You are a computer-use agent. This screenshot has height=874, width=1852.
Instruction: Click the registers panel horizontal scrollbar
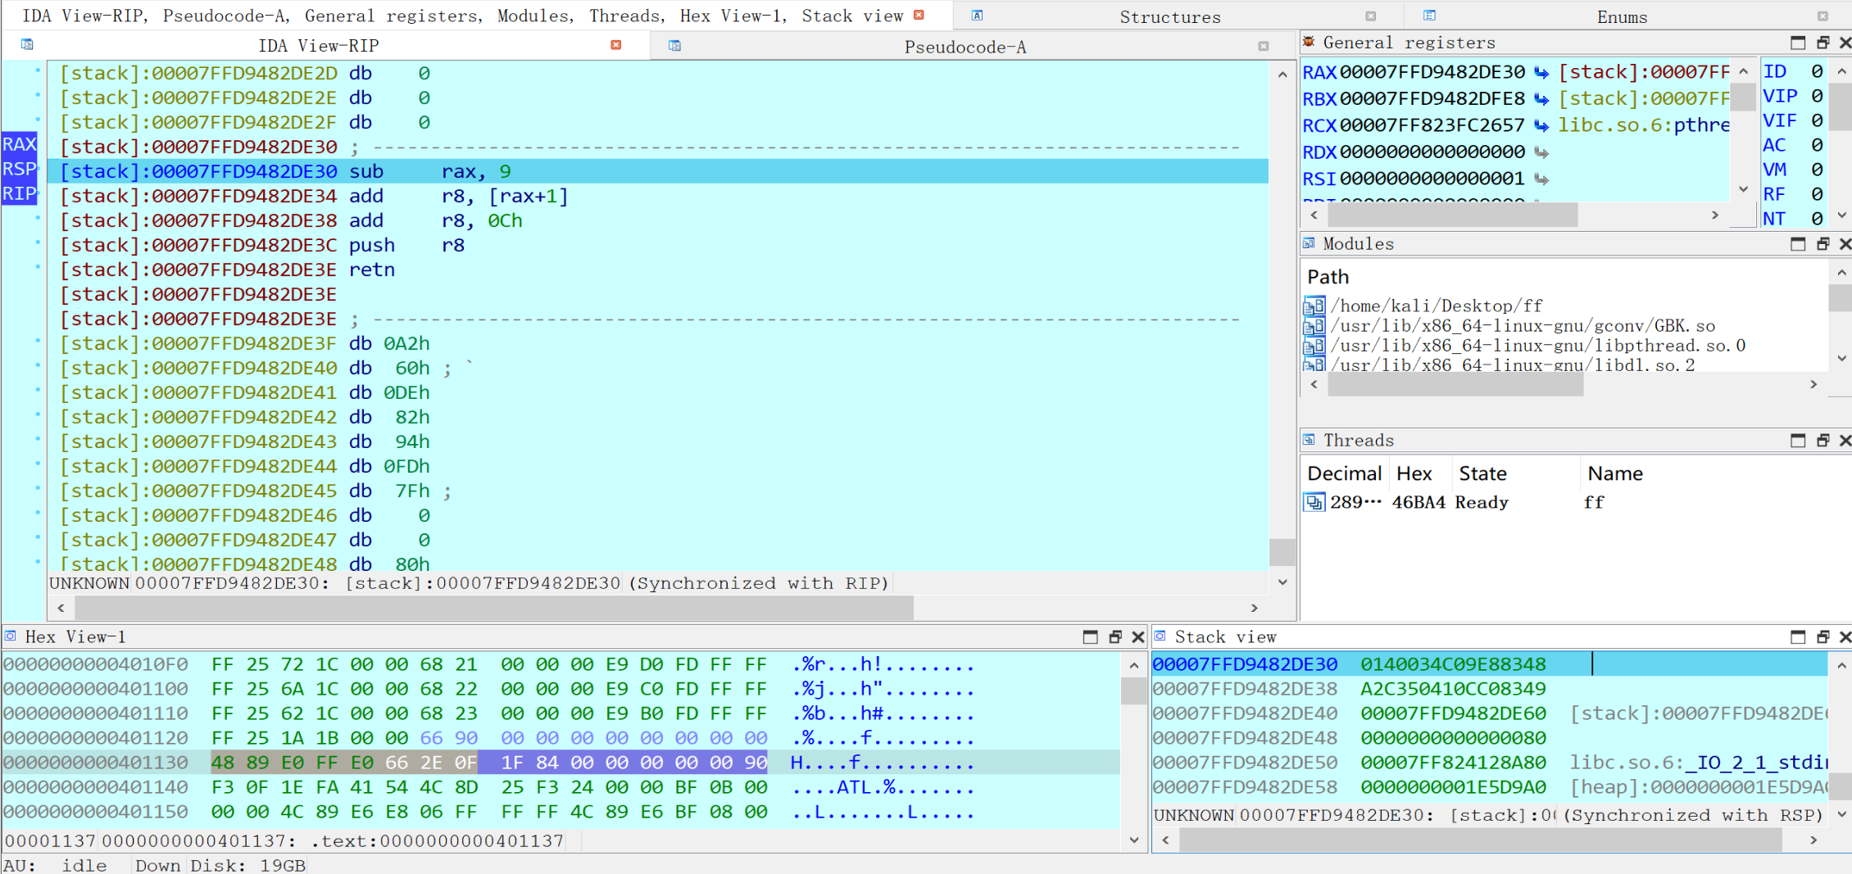click(1452, 215)
